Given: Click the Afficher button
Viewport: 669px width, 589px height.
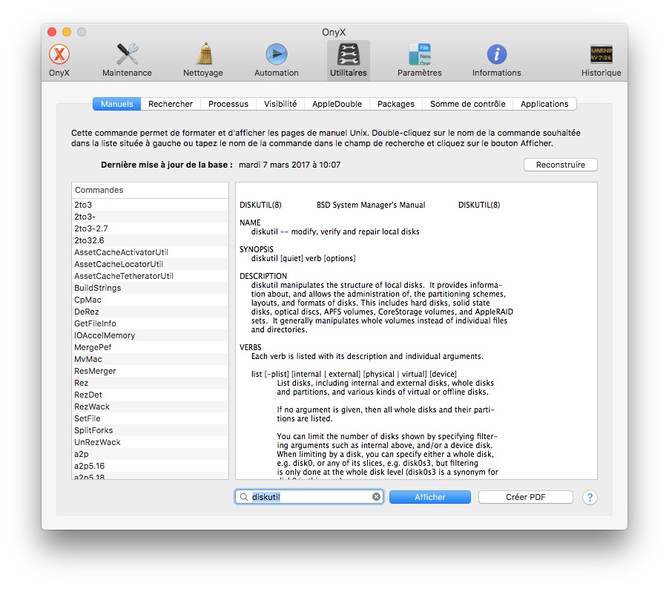Looking at the screenshot, I should pyautogui.click(x=430, y=497).
